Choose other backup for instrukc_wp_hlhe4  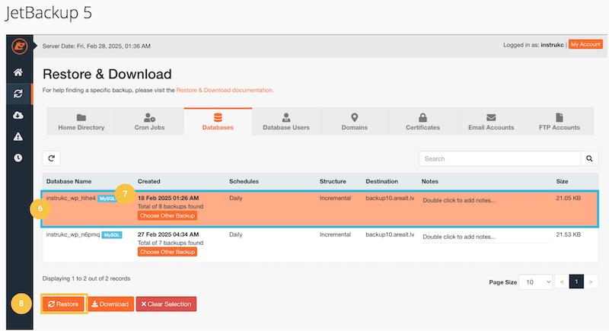[167, 215]
